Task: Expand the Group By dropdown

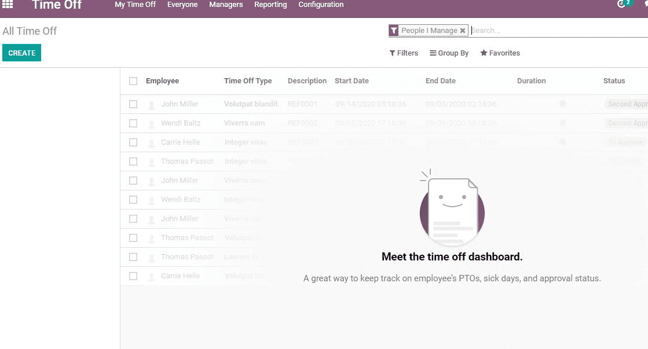Action: [449, 53]
